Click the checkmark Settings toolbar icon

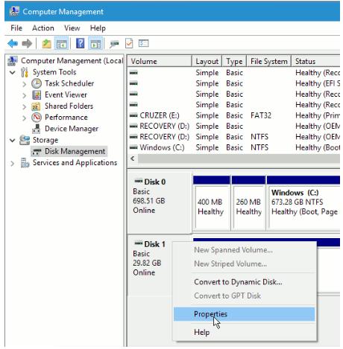(129, 44)
